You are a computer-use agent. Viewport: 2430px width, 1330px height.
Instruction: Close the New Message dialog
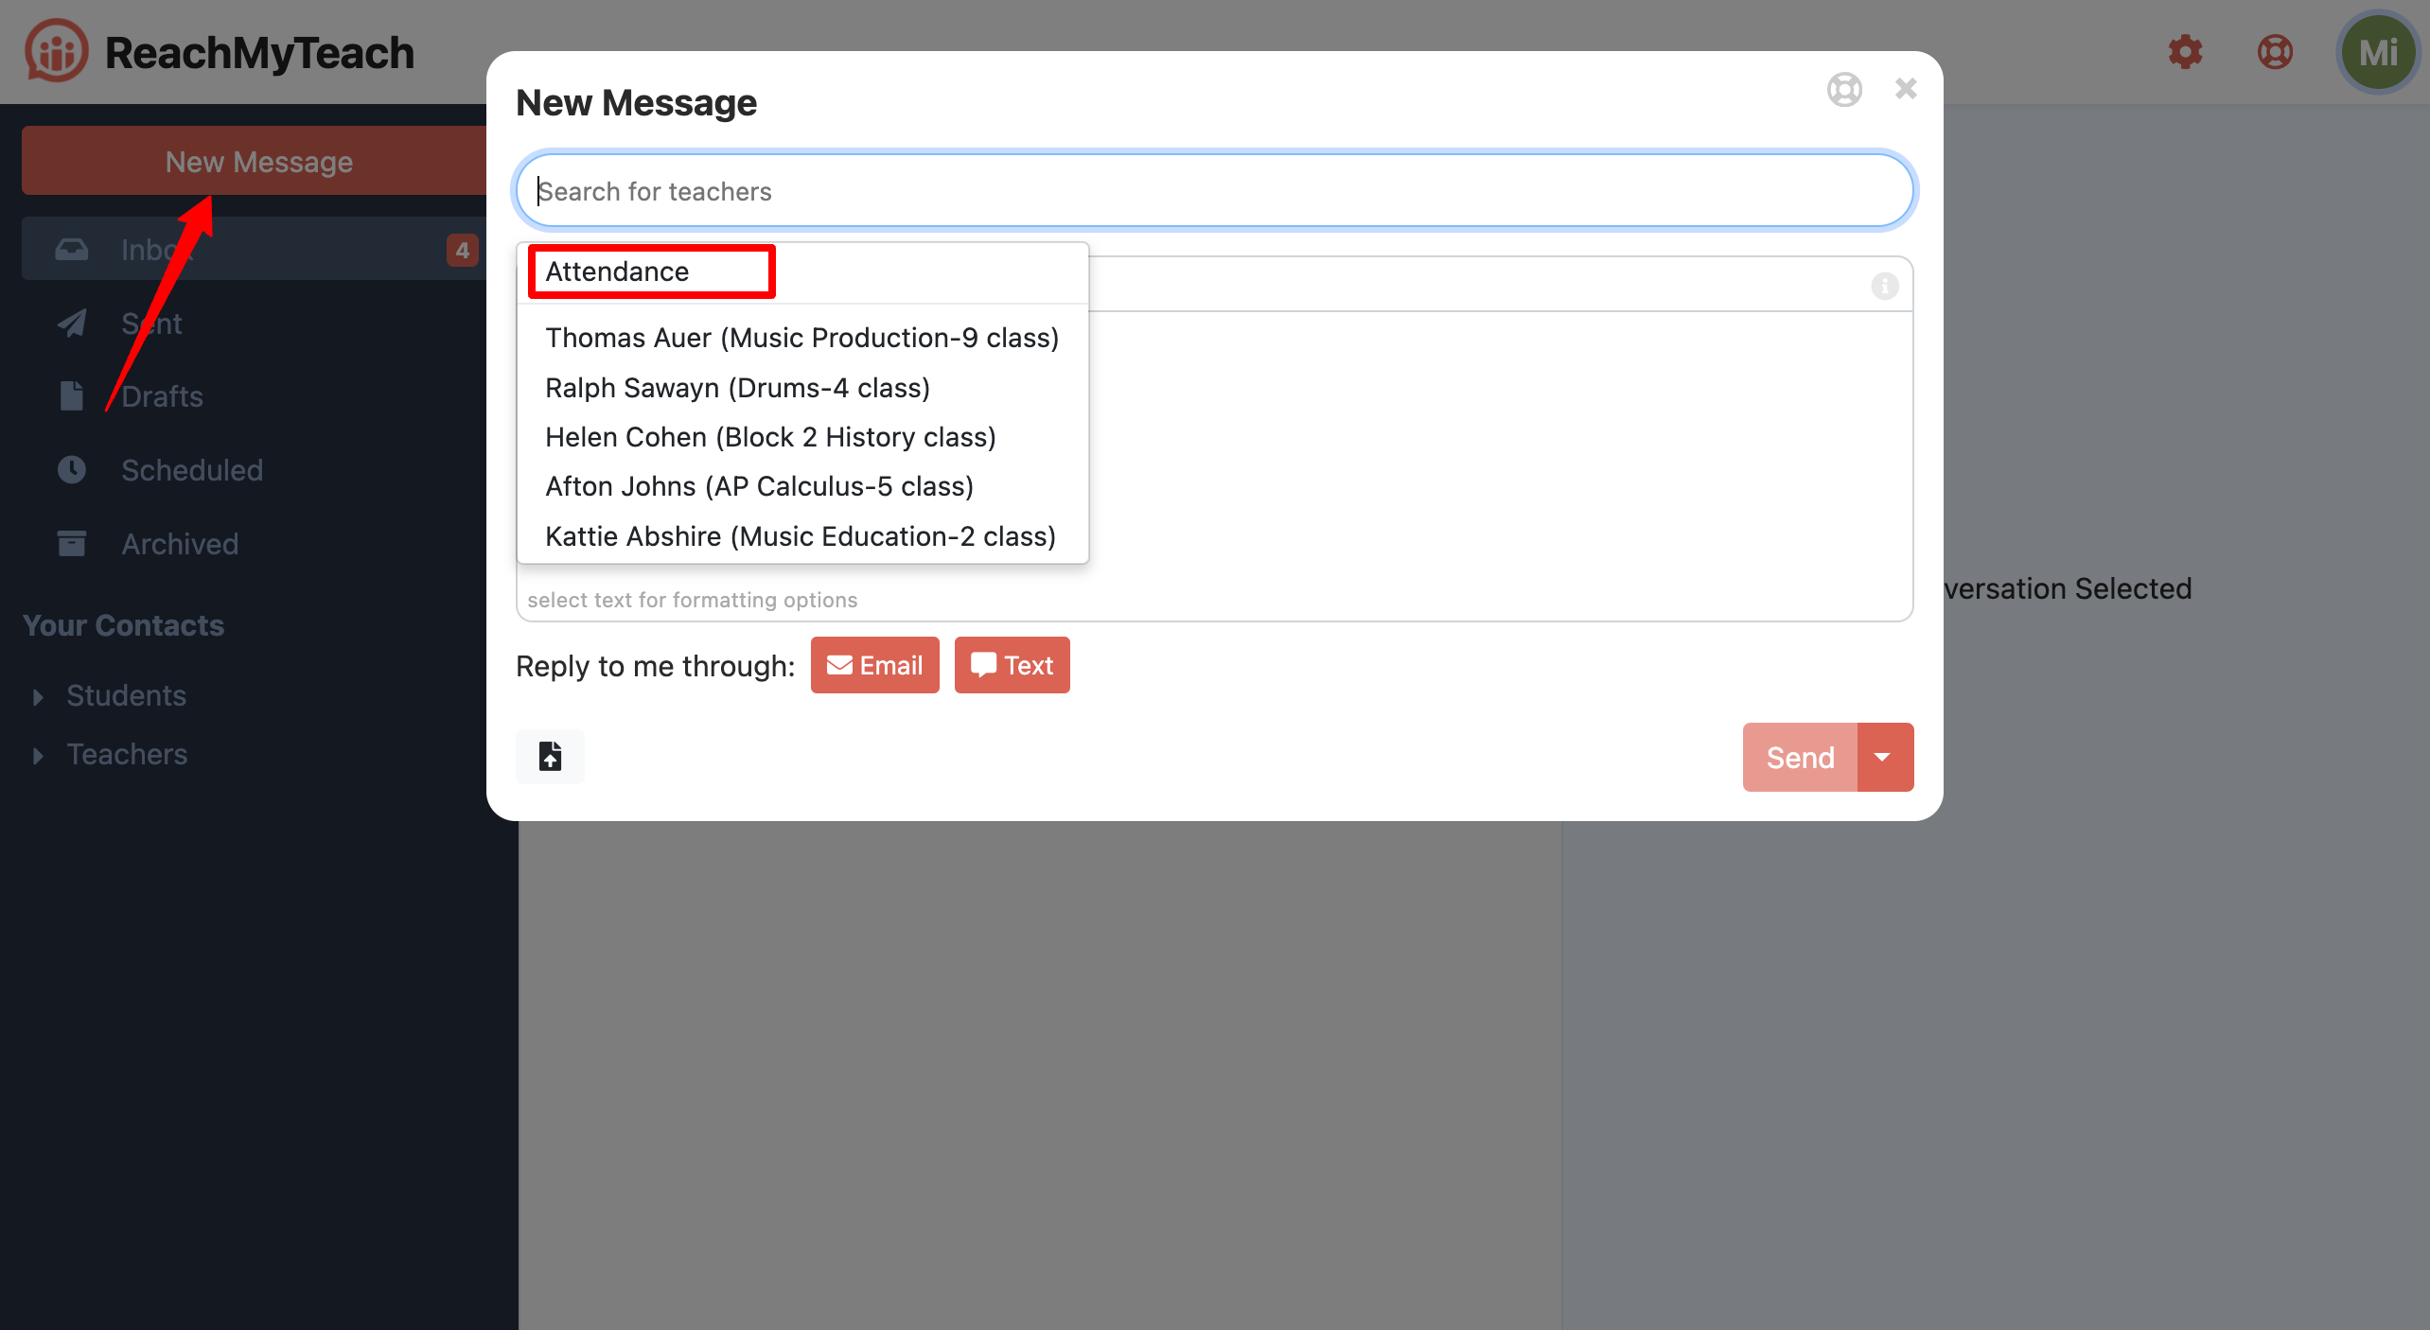click(1906, 89)
